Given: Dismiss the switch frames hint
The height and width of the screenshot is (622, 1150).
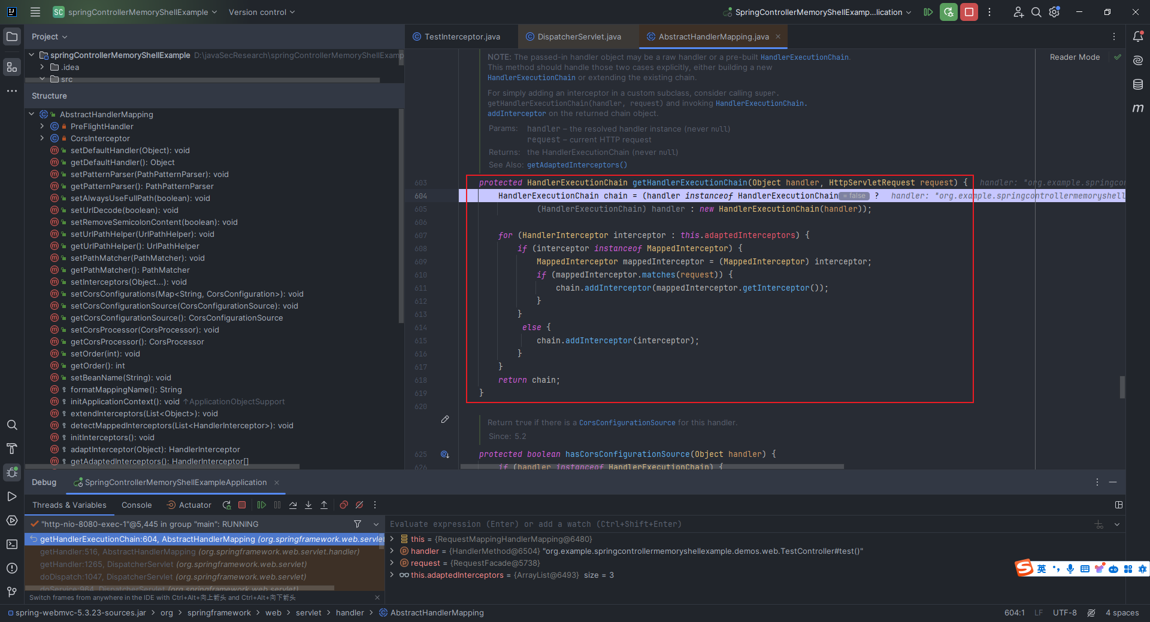Looking at the screenshot, I should point(377,597).
